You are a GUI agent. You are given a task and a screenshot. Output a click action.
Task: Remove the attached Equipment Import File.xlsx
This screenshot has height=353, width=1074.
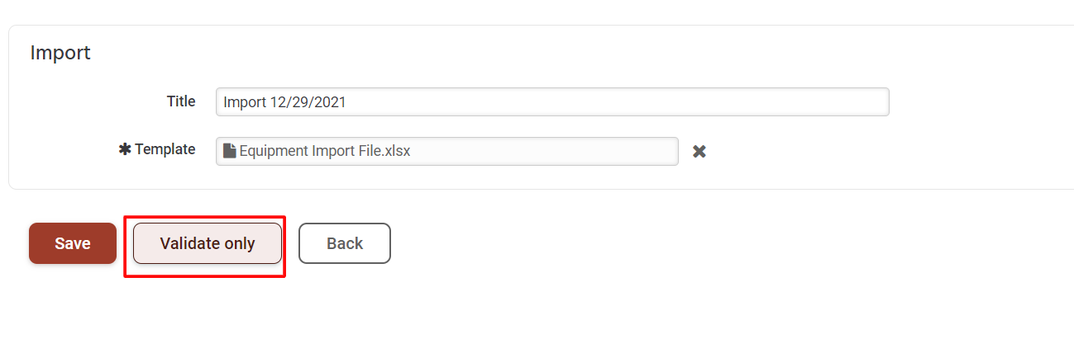[x=699, y=152]
